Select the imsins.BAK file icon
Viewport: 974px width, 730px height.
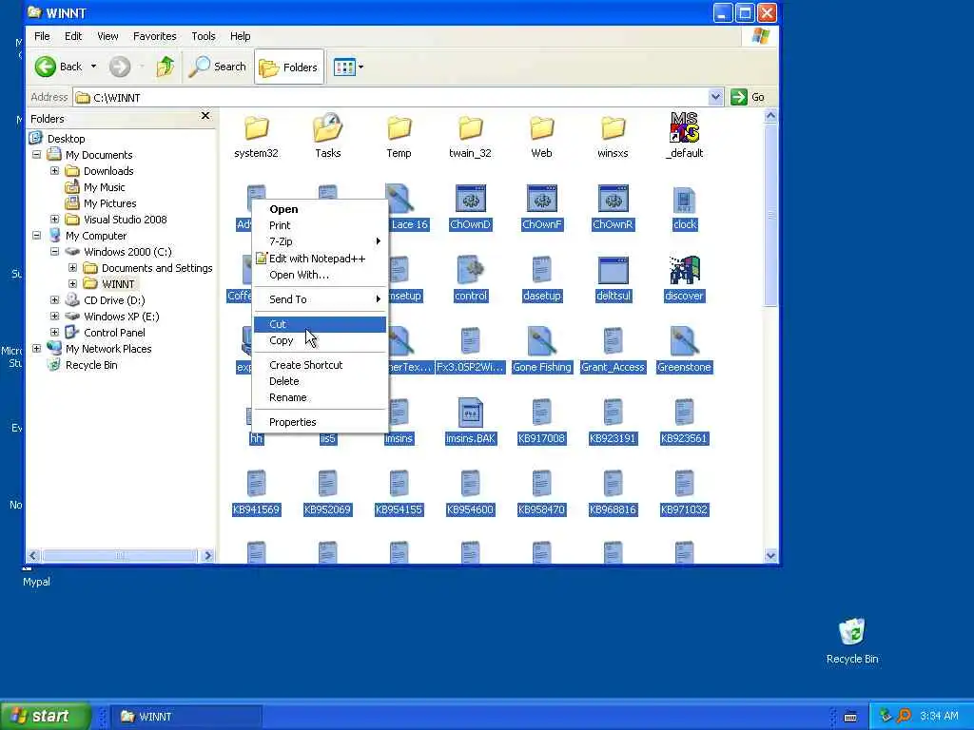(470, 413)
